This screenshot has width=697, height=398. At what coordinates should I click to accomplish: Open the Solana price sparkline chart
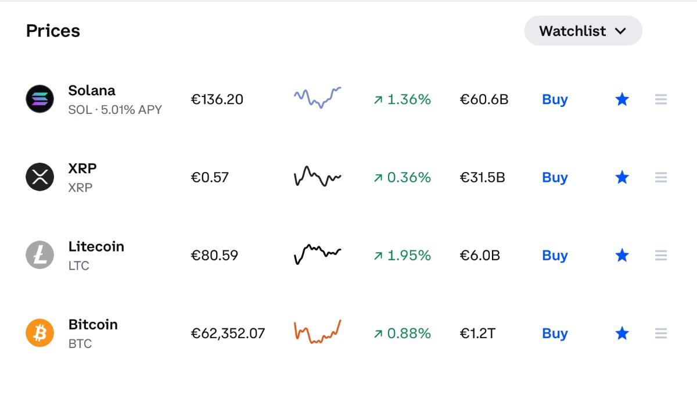pos(317,98)
